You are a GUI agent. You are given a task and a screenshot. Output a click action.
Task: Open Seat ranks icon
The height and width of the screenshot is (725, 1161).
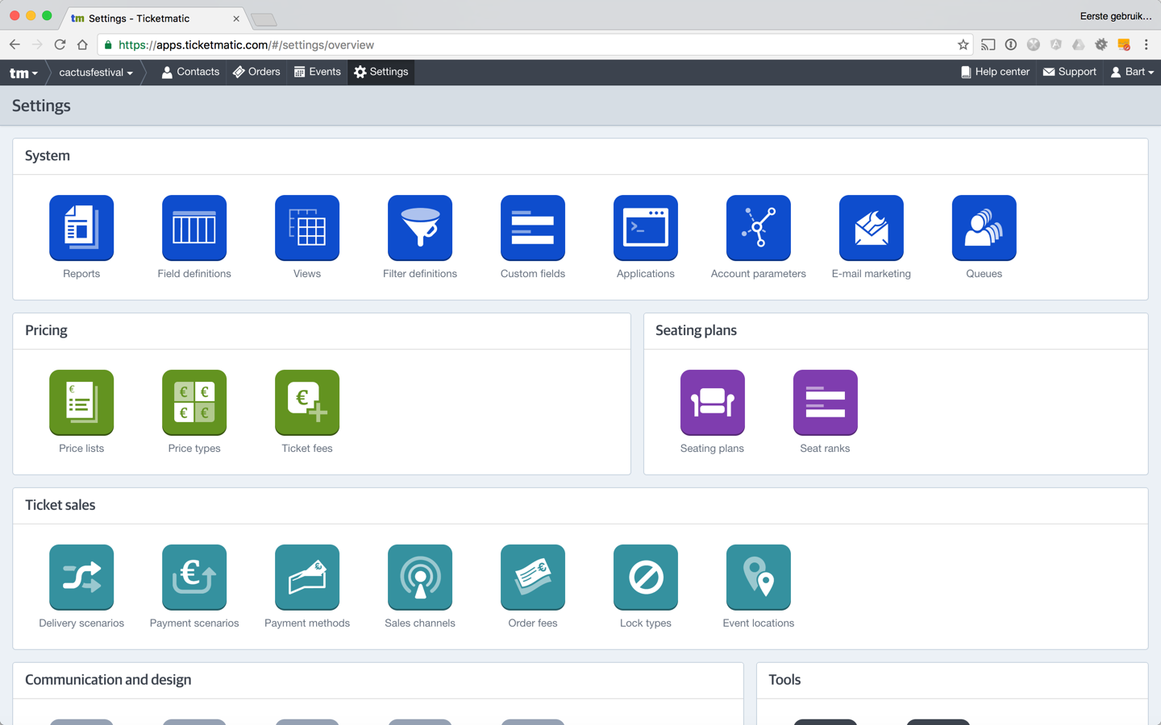[826, 403]
